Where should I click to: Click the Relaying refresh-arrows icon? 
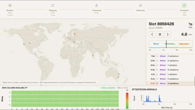[x=53, y=5]
